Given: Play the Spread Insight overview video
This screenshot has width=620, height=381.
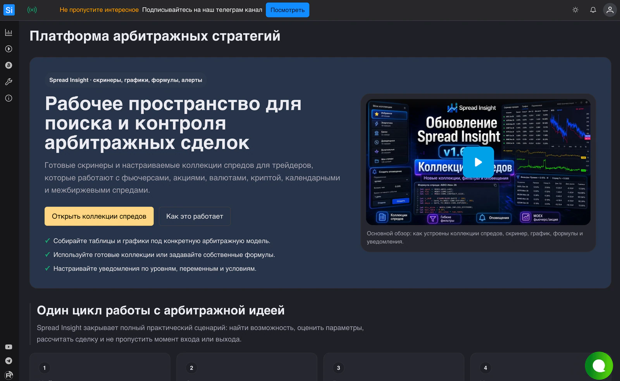Looking at the screenshot, I should (479, 162).
